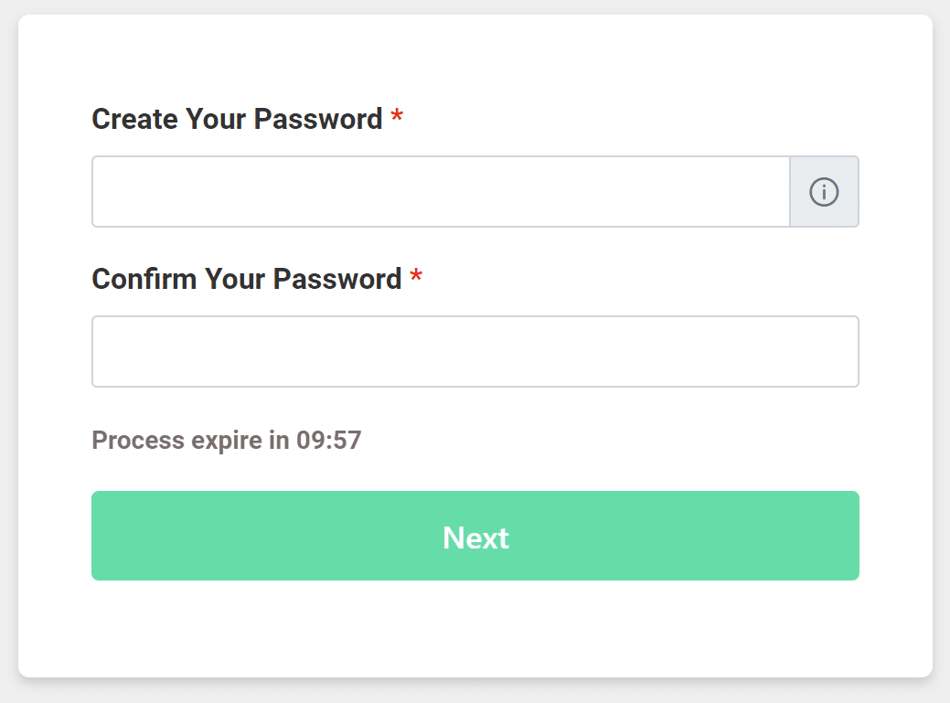Place cursor in the second password box
This screenshot has width=950, height=703.
click(475, 352)
